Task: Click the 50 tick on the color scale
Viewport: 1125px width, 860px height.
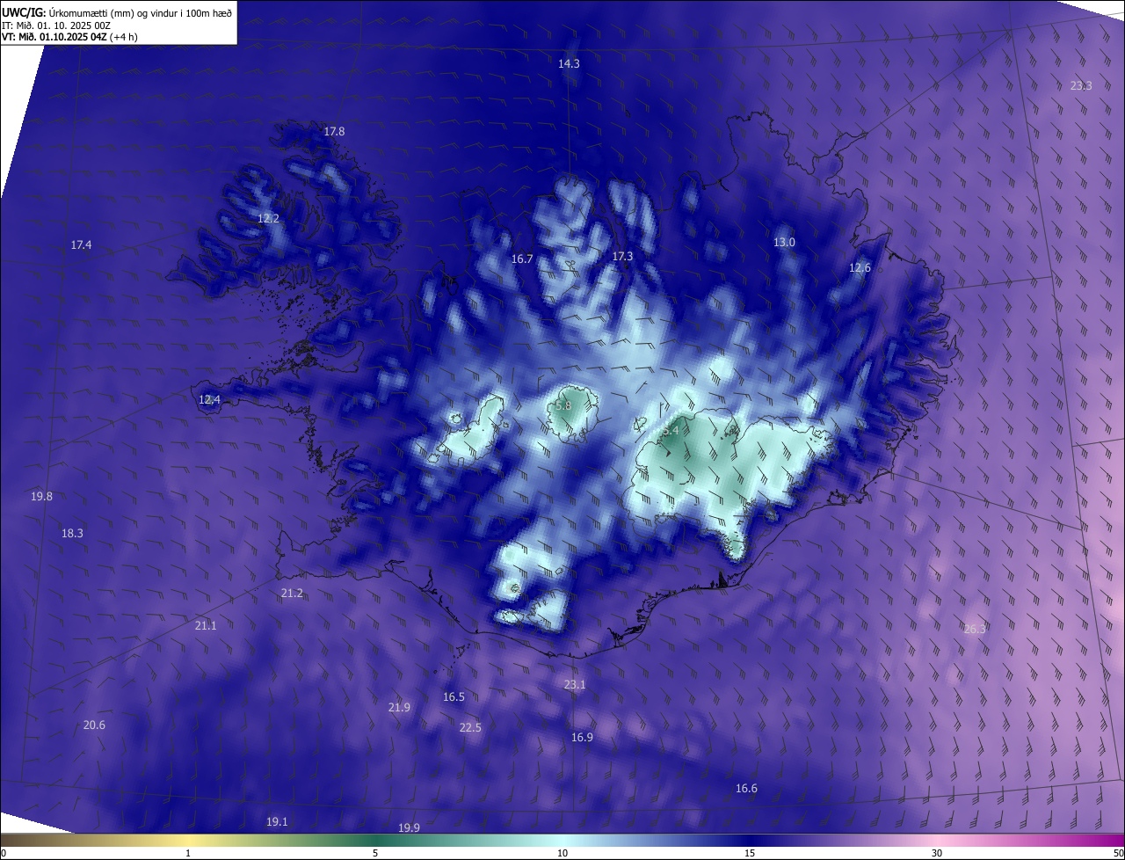Action: (x=1118, y=853)
